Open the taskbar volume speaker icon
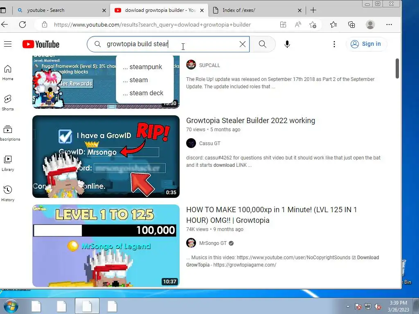419x314 pixels. click(378, 307)
